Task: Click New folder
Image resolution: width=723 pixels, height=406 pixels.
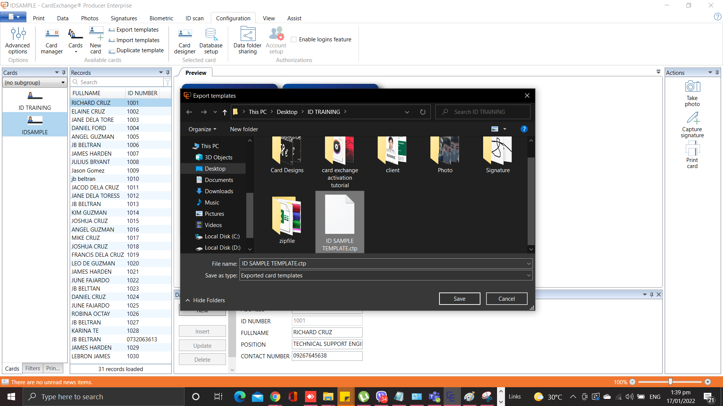Action: pos(244,129)
